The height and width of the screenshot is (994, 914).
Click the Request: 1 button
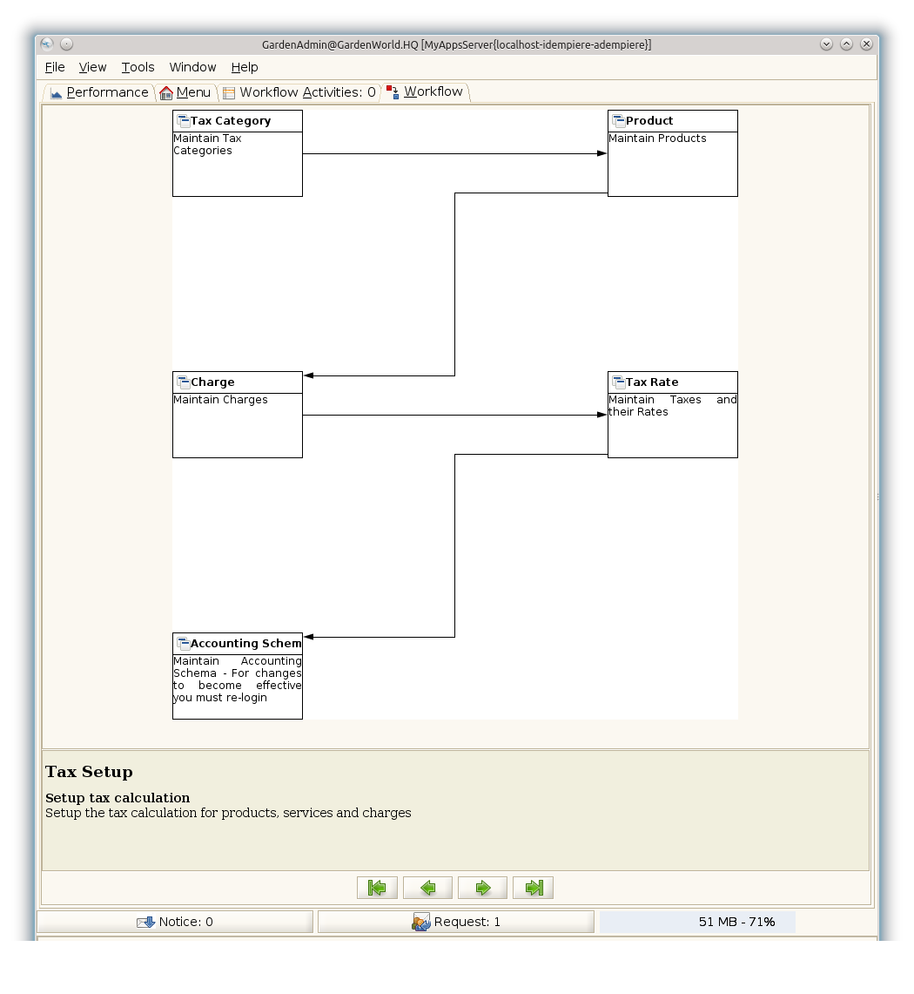tap(456, 922)
